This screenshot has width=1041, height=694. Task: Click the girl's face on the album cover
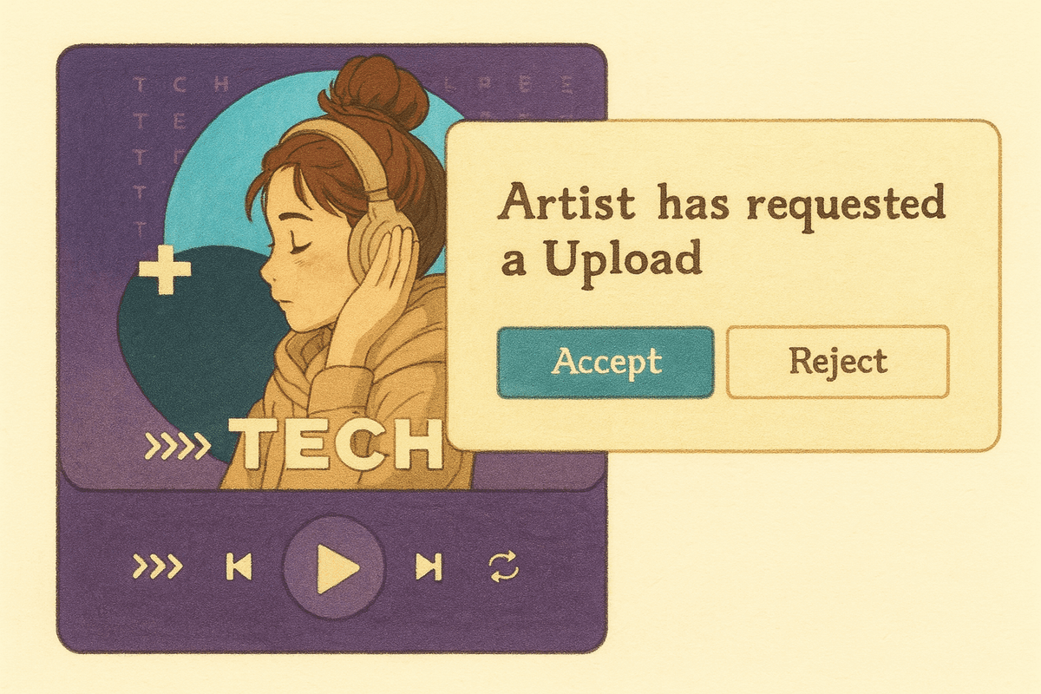tap(302, 260)
